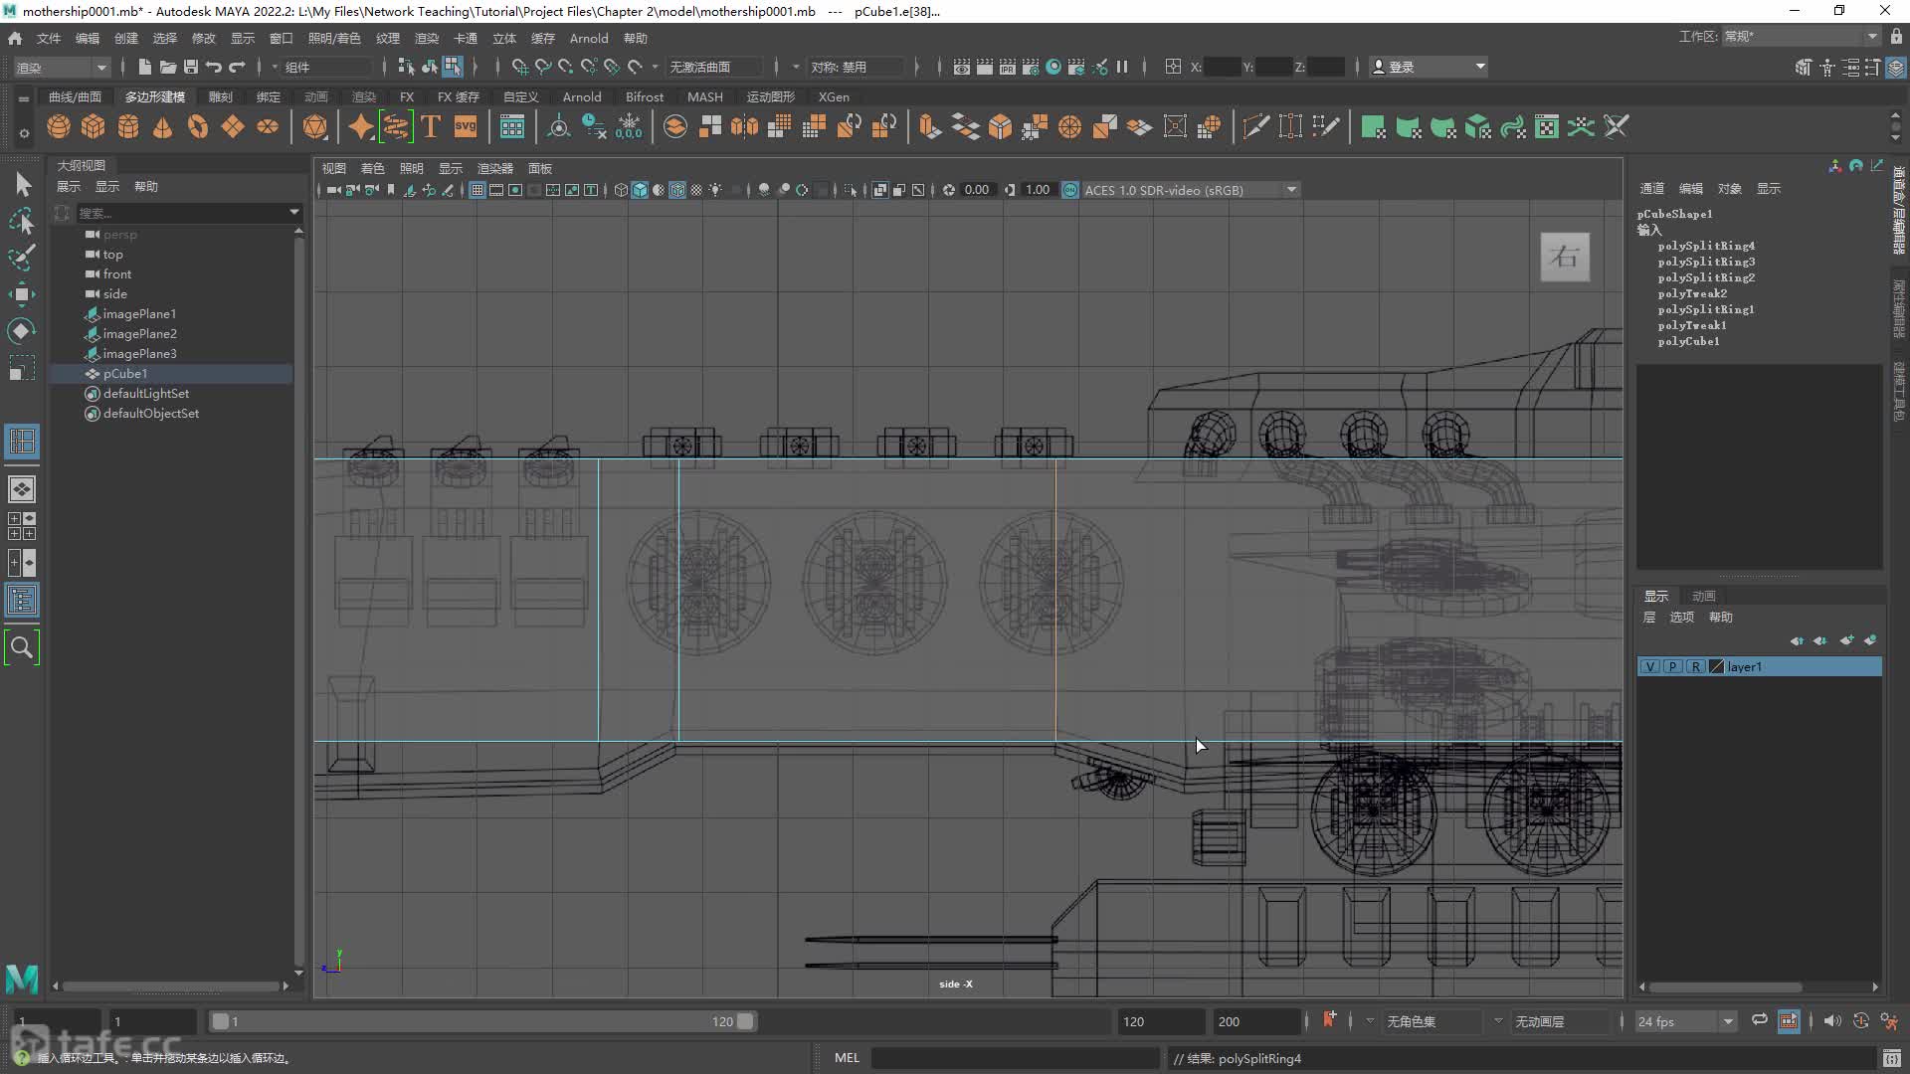Open the Channel Box 通道 menu

[x=1651, y=188]
